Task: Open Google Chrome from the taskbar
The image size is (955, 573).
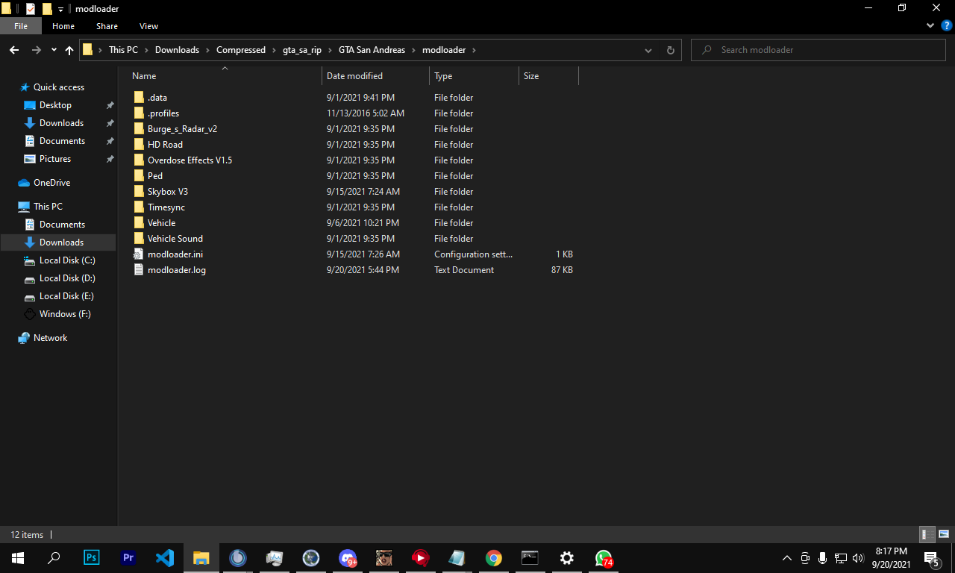Action: coord(493,557)
